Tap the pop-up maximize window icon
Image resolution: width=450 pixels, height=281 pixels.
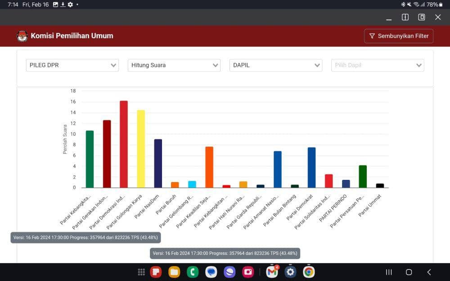[421, 17]
